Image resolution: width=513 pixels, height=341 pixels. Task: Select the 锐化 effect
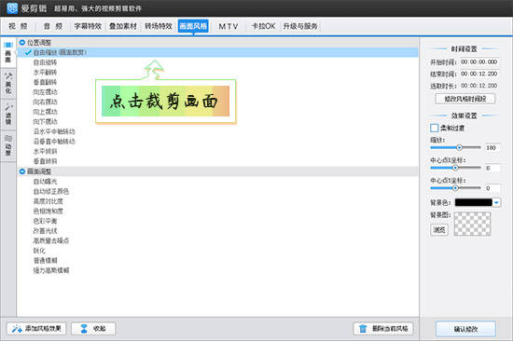(39, 251)
